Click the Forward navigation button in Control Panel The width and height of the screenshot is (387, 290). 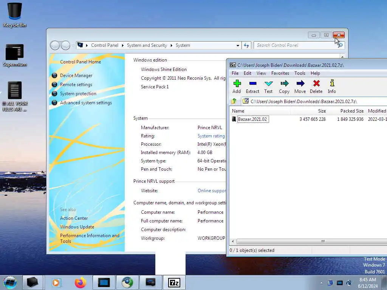pos(65,45)
